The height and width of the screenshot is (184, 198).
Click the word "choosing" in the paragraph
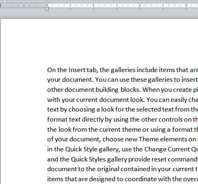81,110
